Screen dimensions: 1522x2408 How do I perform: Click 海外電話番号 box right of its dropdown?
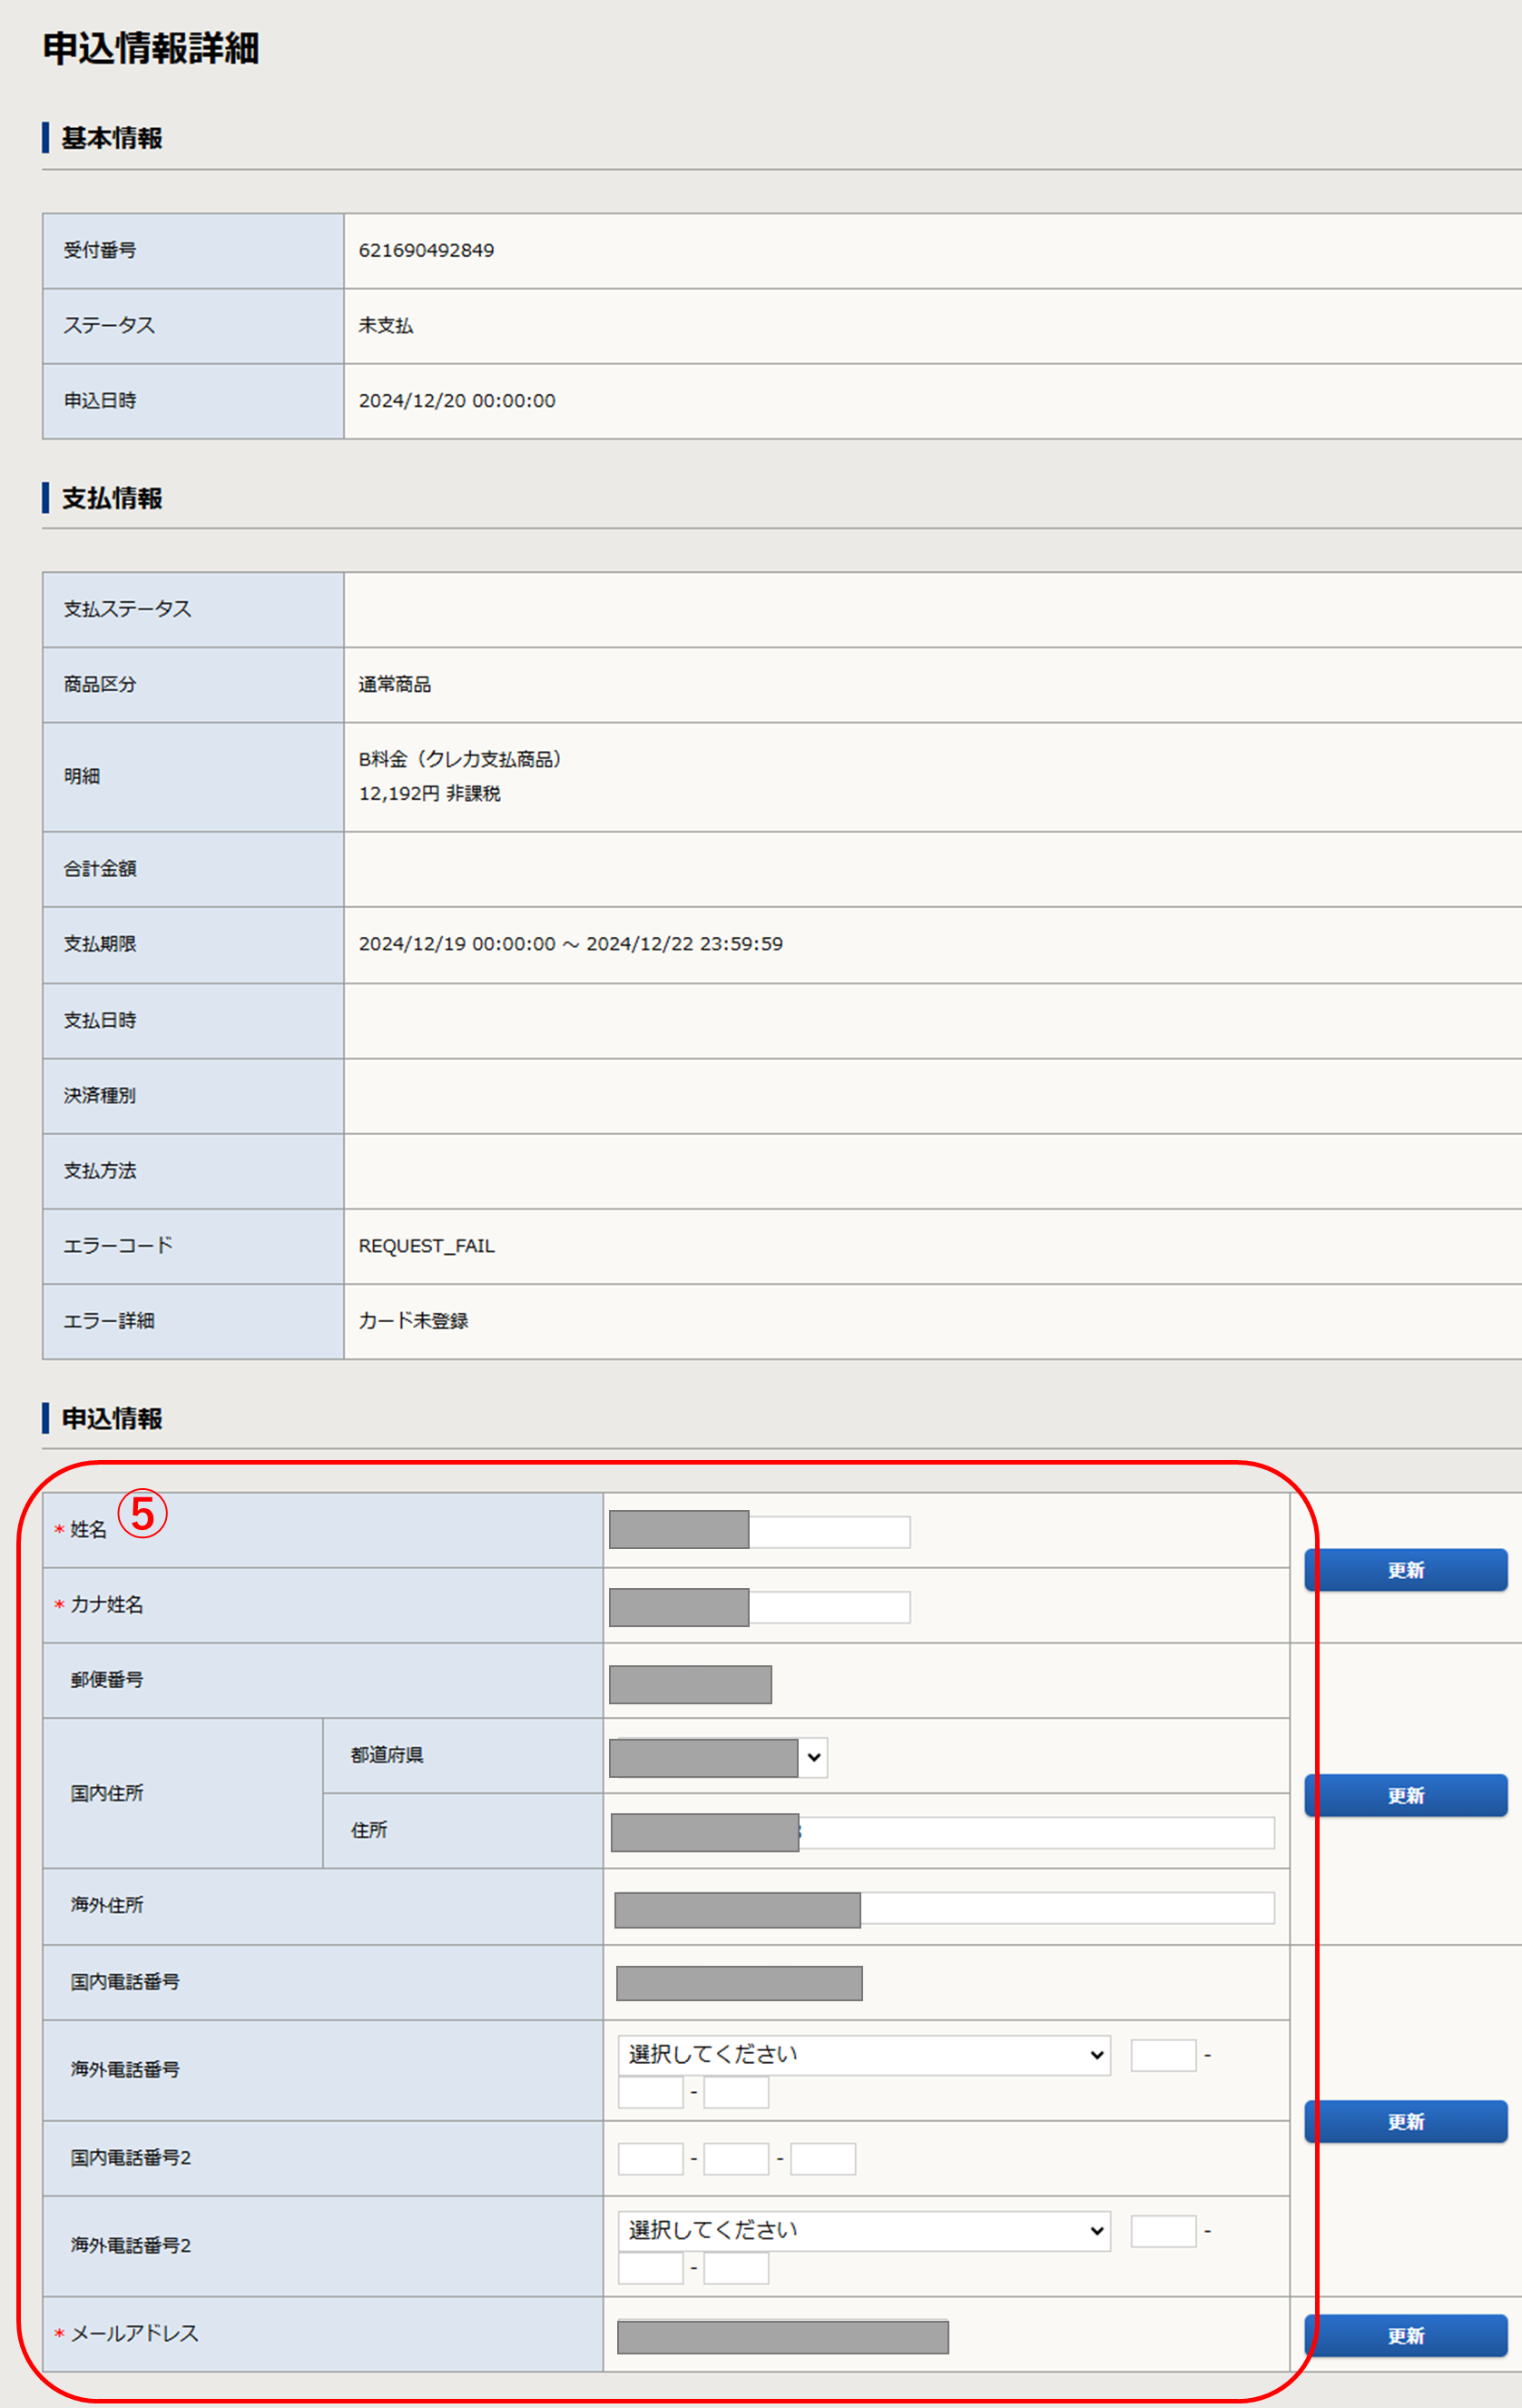[x=1164, y=2056]
